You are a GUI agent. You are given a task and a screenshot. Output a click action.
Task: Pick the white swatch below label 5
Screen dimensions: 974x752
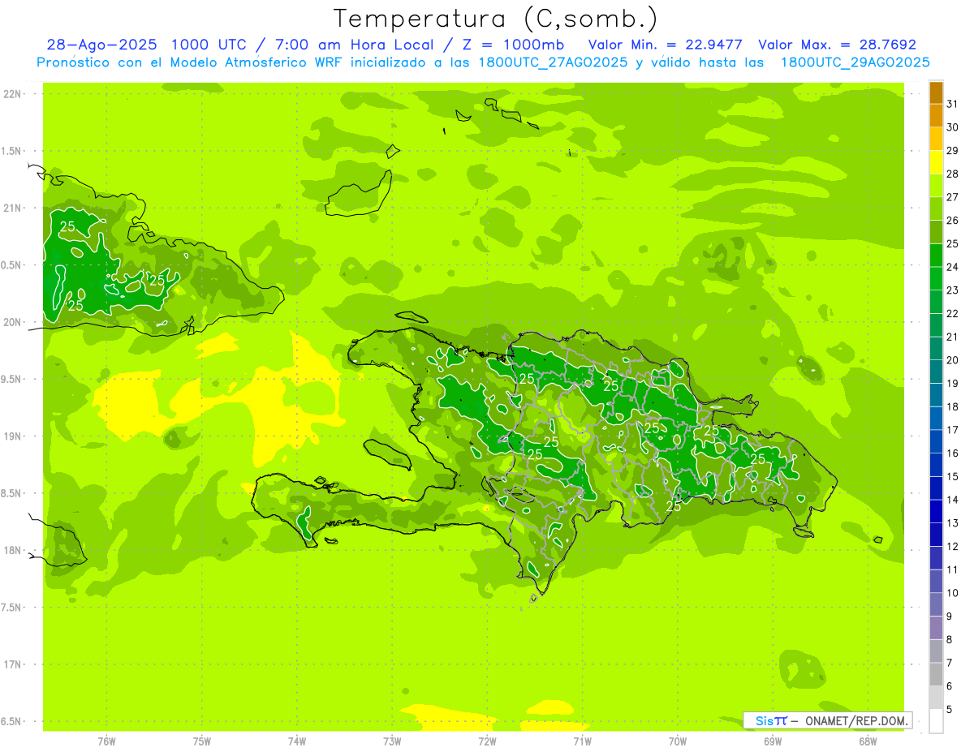click(x=936, y=721)
